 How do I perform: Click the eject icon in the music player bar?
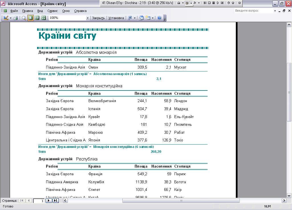[x=179, y=3]
